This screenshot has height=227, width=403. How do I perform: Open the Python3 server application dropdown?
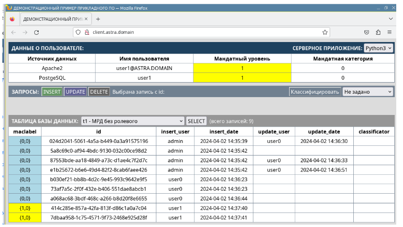click(378, 48)
